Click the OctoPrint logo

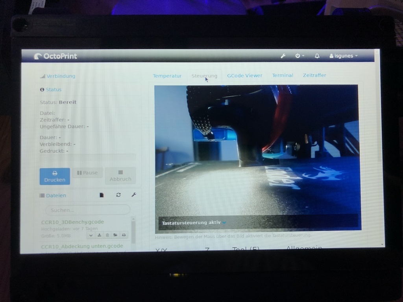[x=55, y=56]
